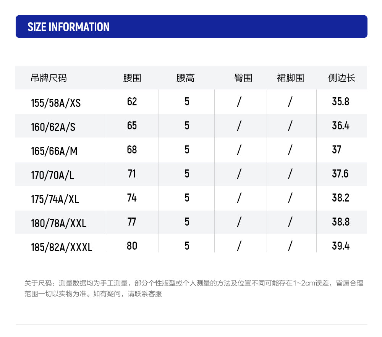The height and width of the screenshot is (337, 382).
Task: Click the 175/74A/XL size row label
Action: pos(55,199)
